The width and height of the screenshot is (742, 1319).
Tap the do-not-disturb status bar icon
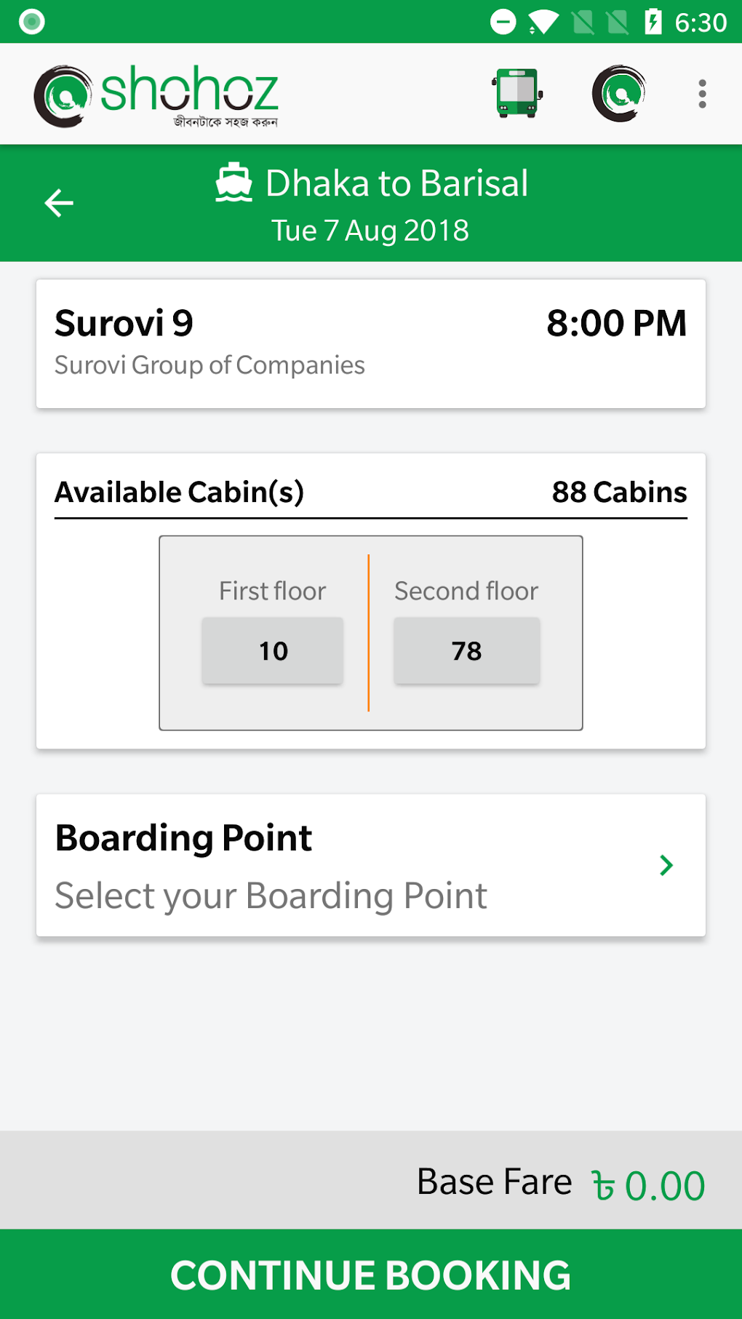[503, 22]
